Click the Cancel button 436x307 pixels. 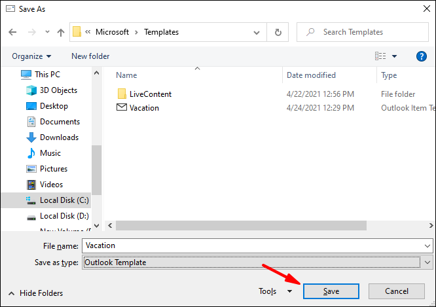tap(397, 291)
